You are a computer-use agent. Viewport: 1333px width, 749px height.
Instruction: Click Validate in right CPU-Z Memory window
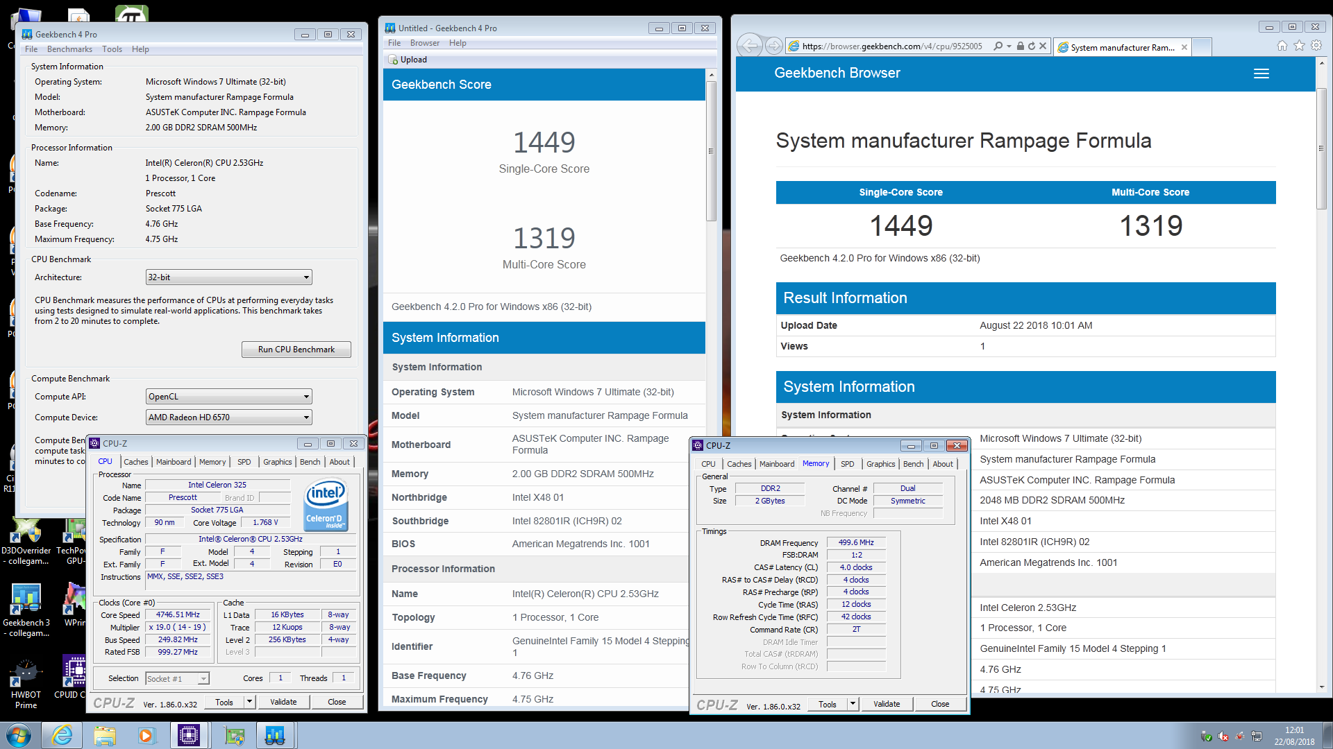887,704
